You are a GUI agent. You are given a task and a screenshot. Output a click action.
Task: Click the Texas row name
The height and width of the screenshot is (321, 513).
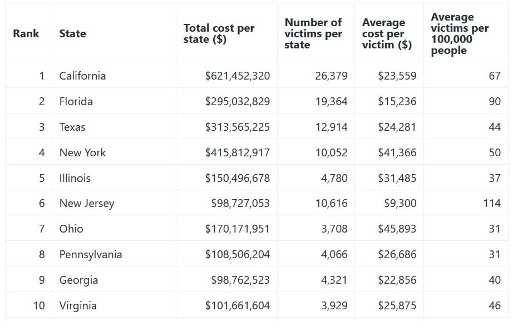[72, 127]
